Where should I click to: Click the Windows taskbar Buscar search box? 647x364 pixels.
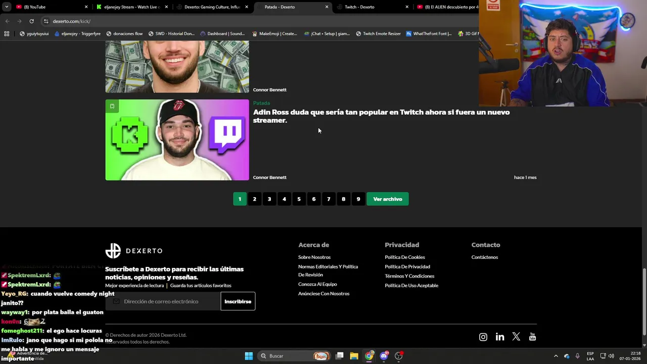point(294,356)
